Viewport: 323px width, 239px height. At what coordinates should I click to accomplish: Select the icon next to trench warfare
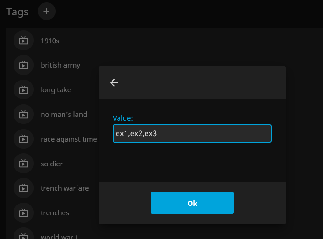23,188
